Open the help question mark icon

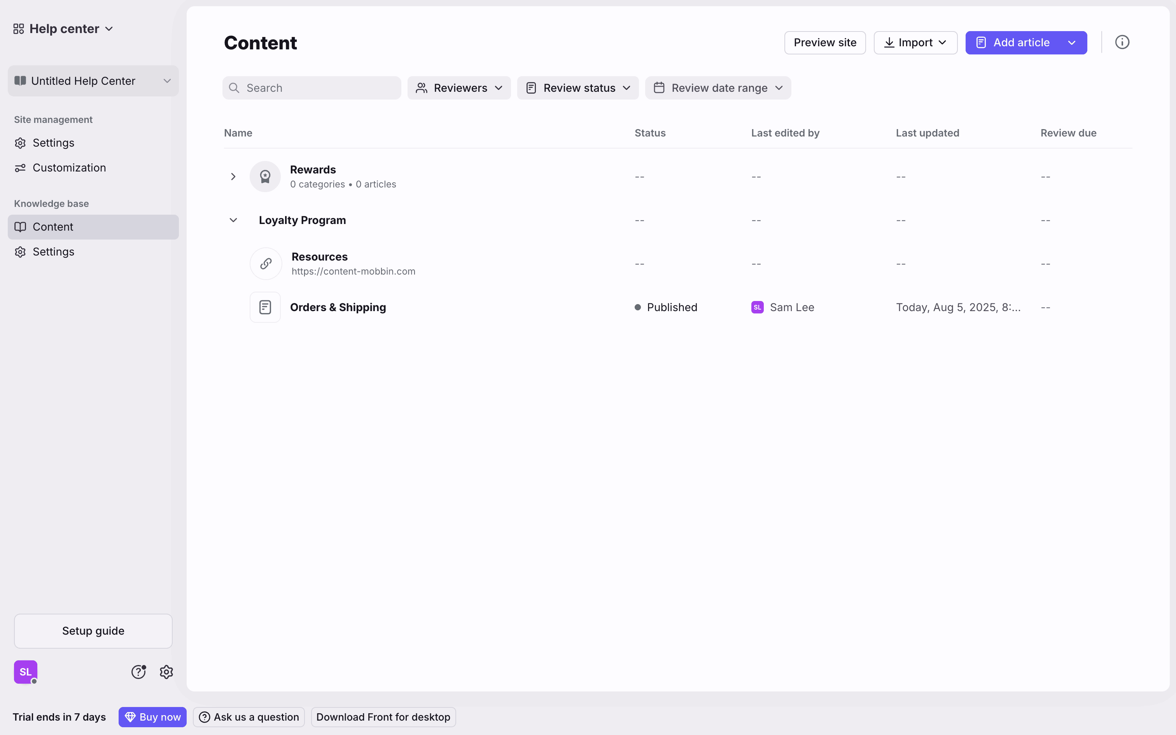tap(138, 672)
